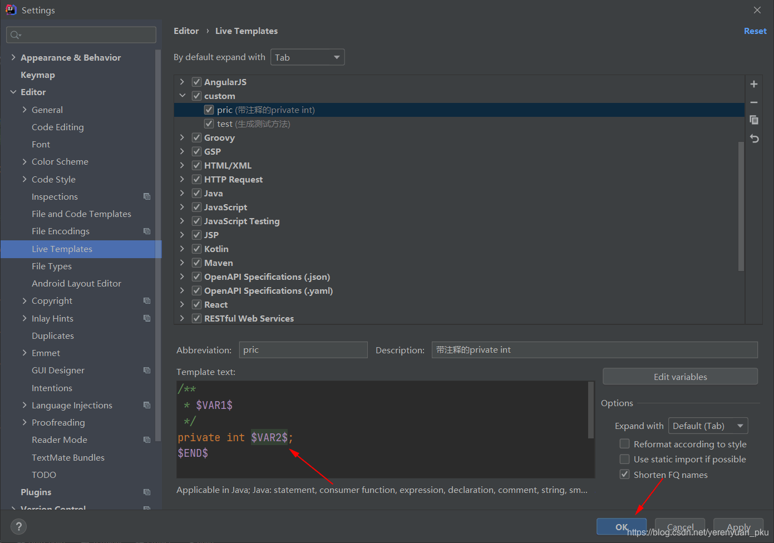
Task: Open the Expand with Default (Tab) dropdown
Action: 708,426
